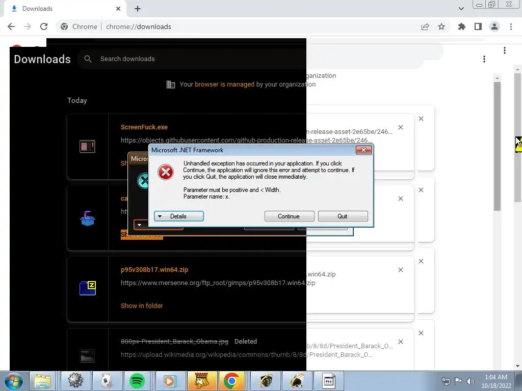Click 'Parameter name: x.' text in the dialog
This screenshot has height=391, width=522.
[x=206, y=197]
